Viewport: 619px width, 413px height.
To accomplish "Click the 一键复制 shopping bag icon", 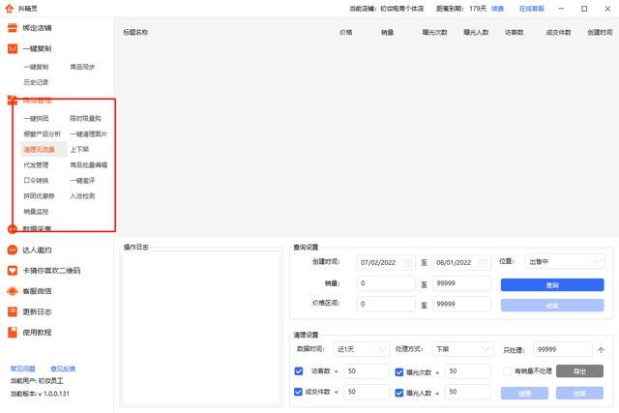I will [x=13, y=48].
